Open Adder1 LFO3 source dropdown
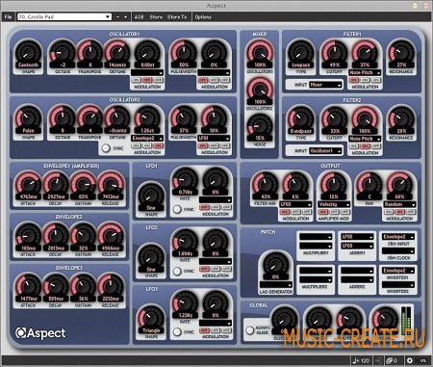Image resolution: width=433 pixels, height=367 pixels. [x=357, y=246]
